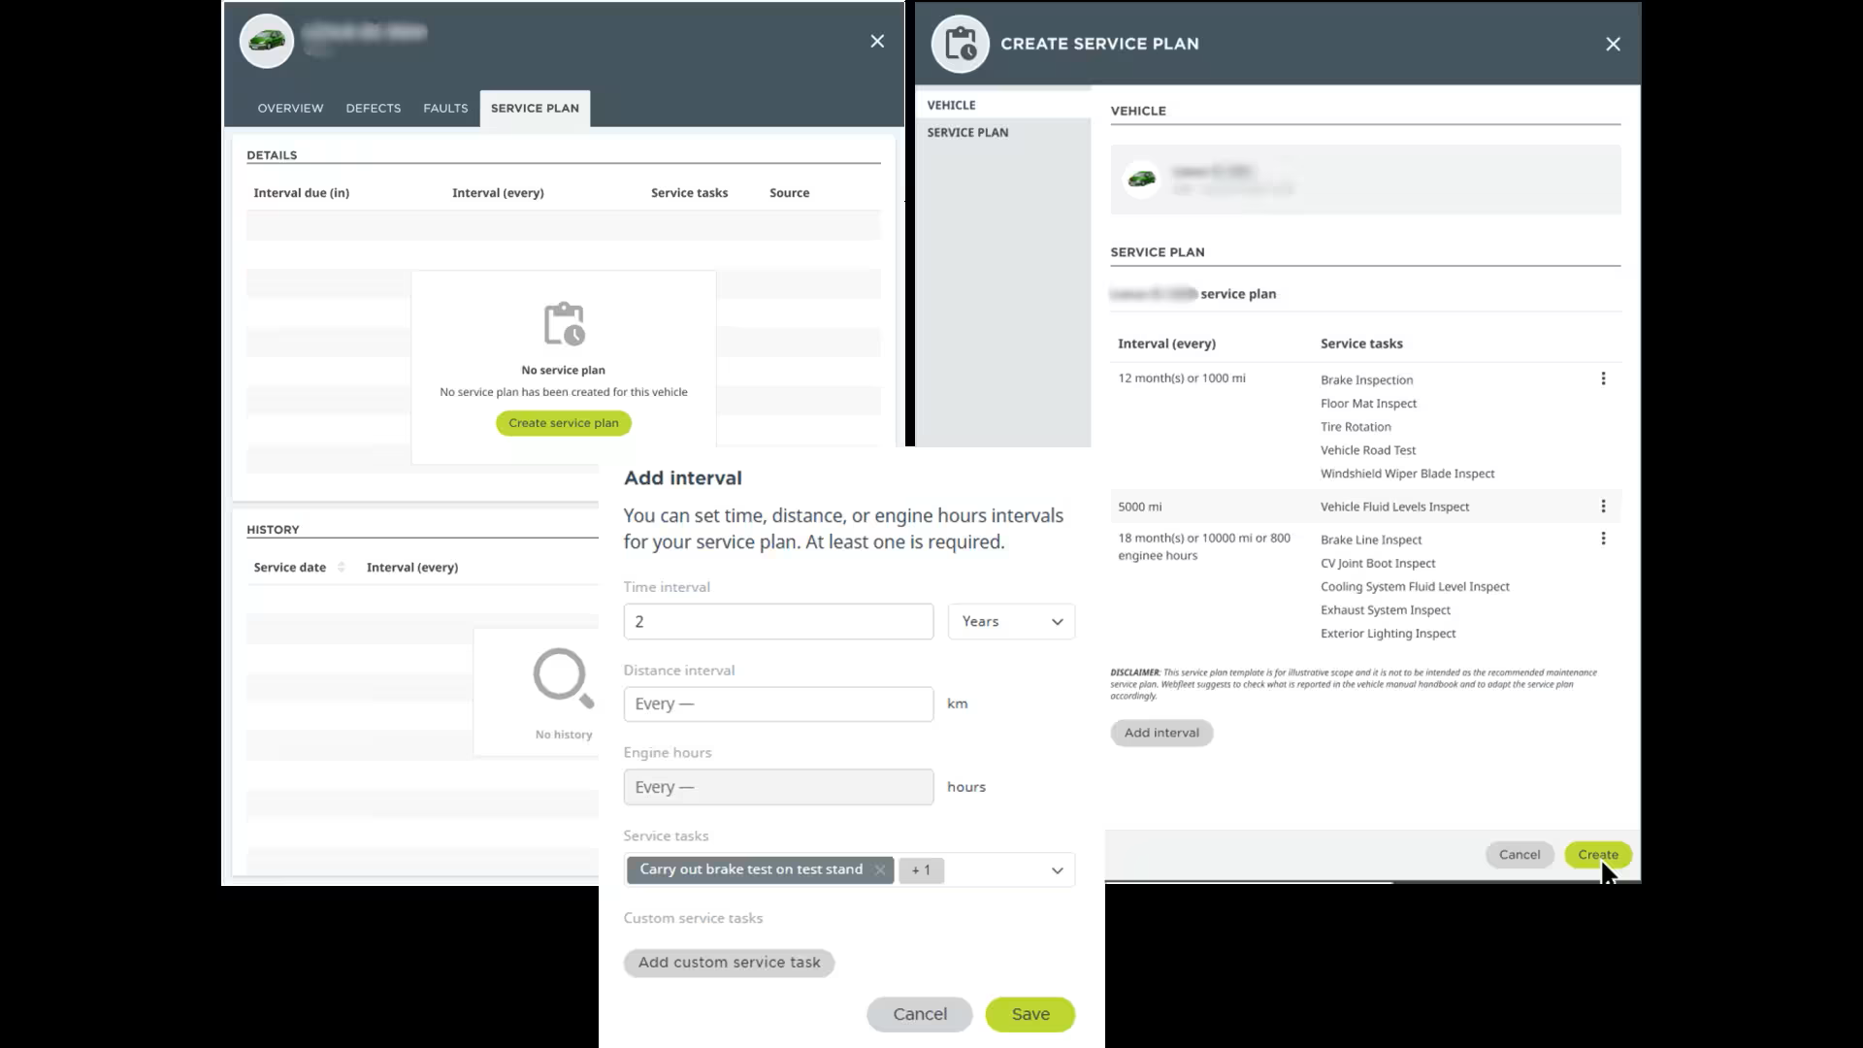Click the +1 additional tasks badge
1863x1048 pixels.
(x=921, y=870)
